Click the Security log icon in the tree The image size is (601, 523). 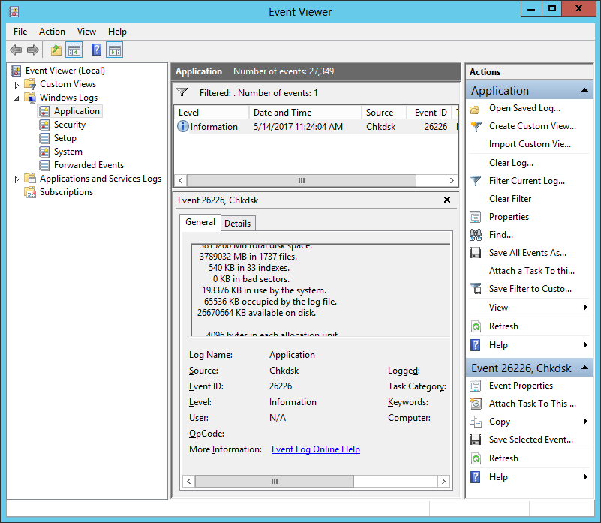pos(44,125)
